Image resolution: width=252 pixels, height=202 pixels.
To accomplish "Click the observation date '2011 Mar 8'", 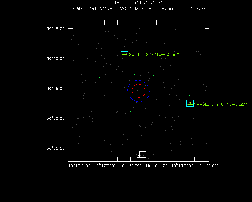I will tap(136, 9).
